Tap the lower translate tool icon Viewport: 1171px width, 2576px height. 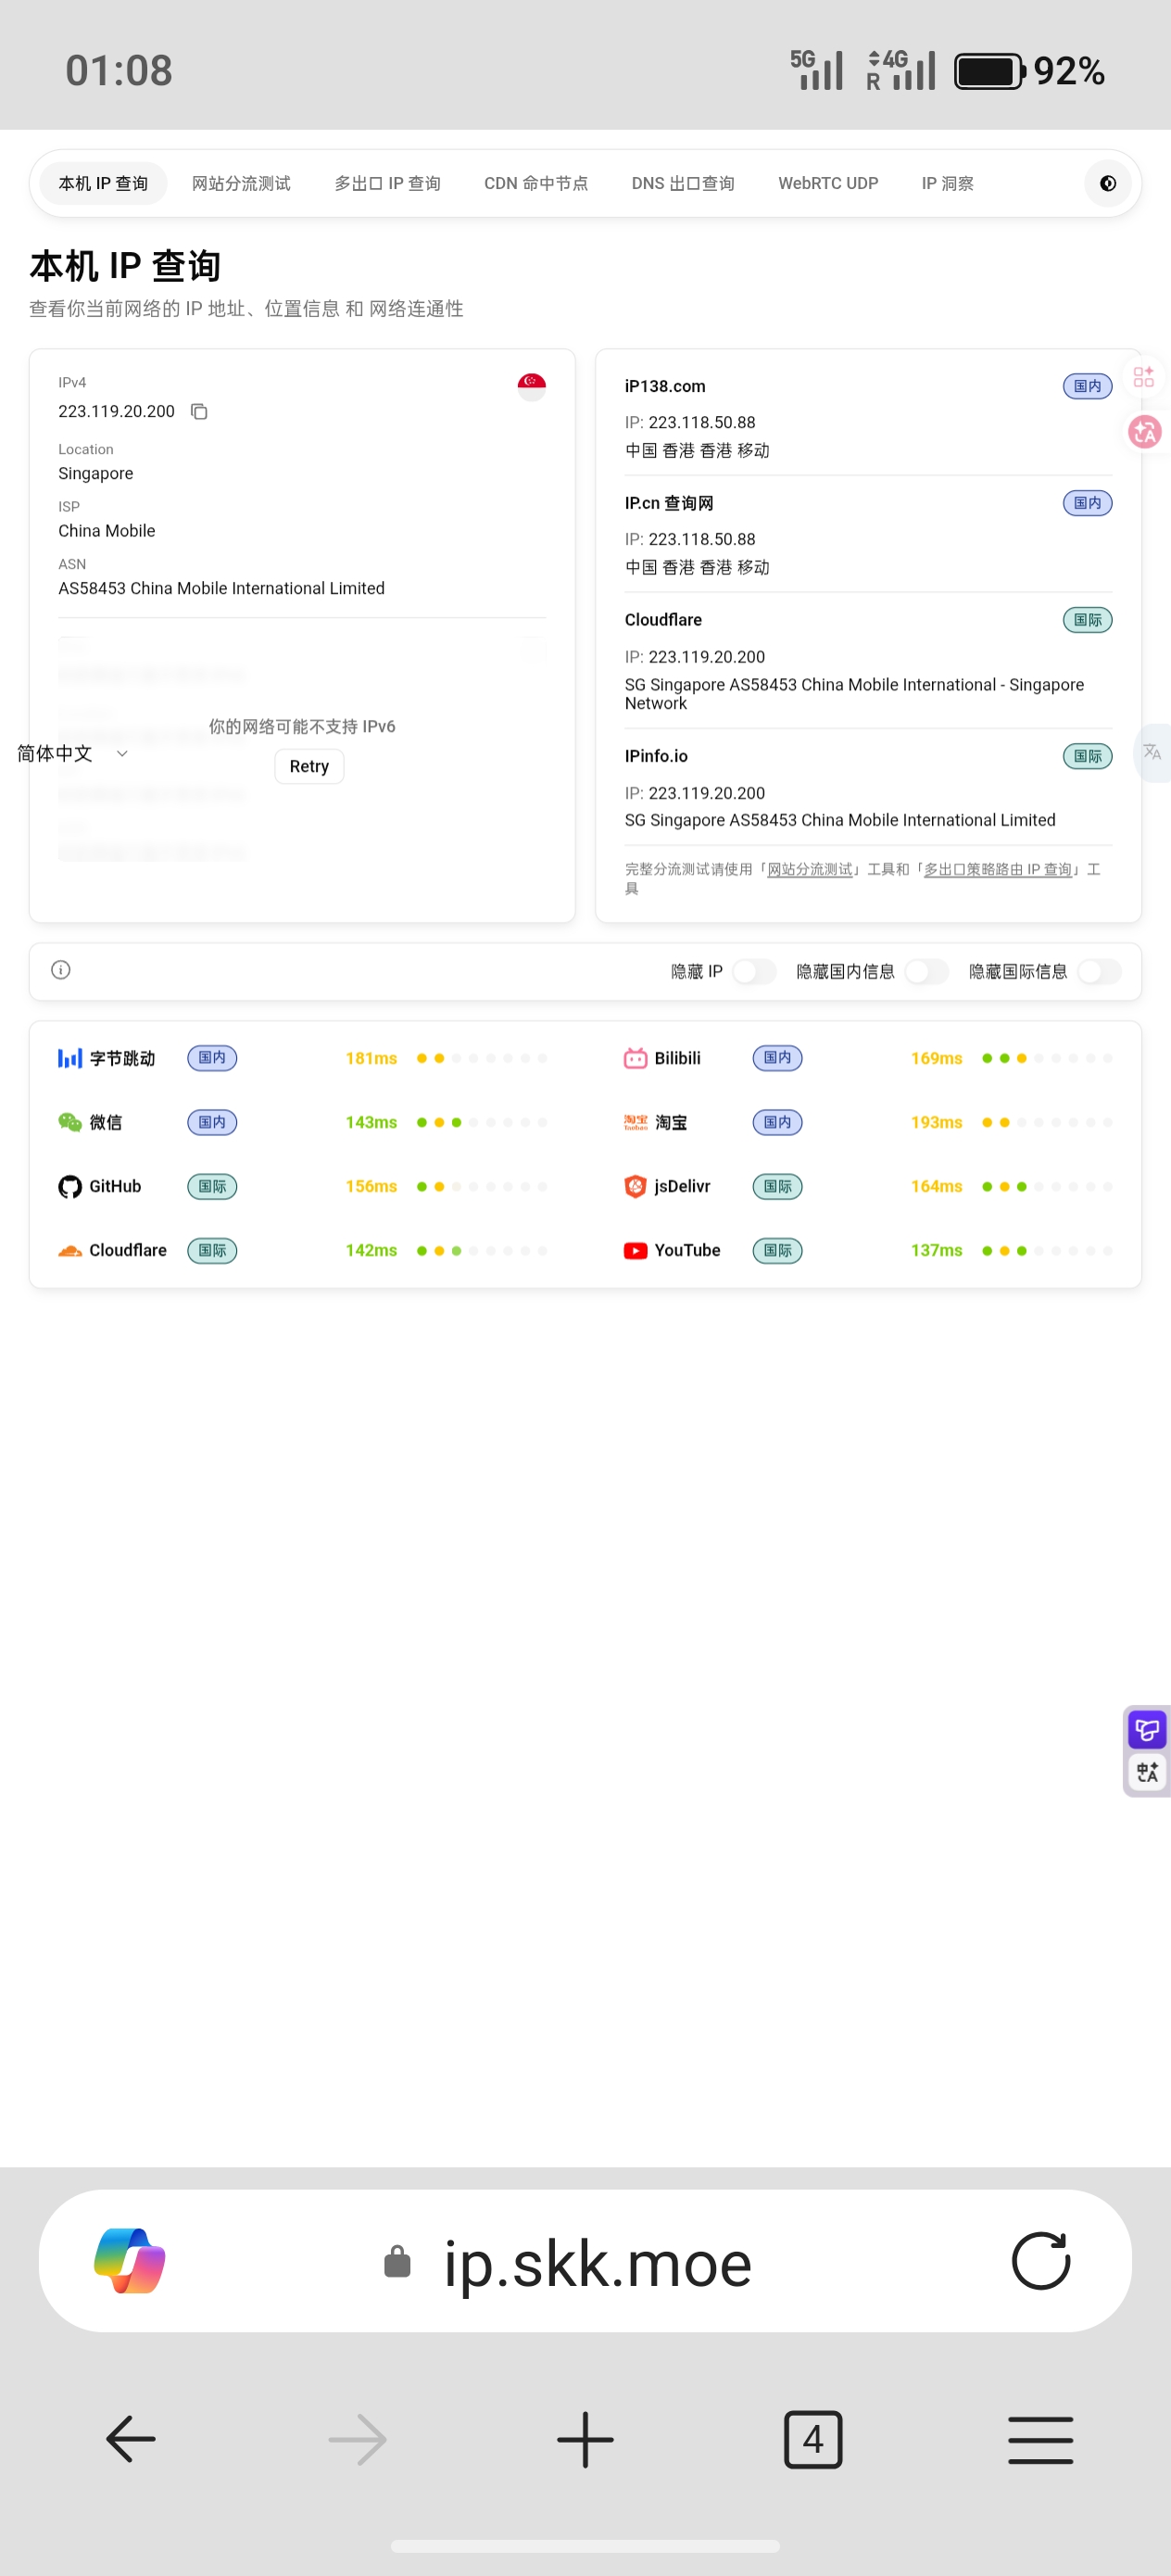click(x=1147, y=1772)
